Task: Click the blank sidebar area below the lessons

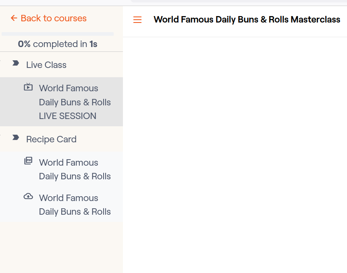Action: point(61,247)
